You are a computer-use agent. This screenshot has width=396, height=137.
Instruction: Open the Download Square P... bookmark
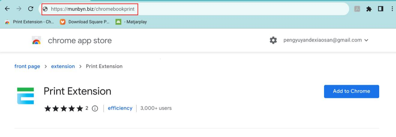tap(85, 22)
